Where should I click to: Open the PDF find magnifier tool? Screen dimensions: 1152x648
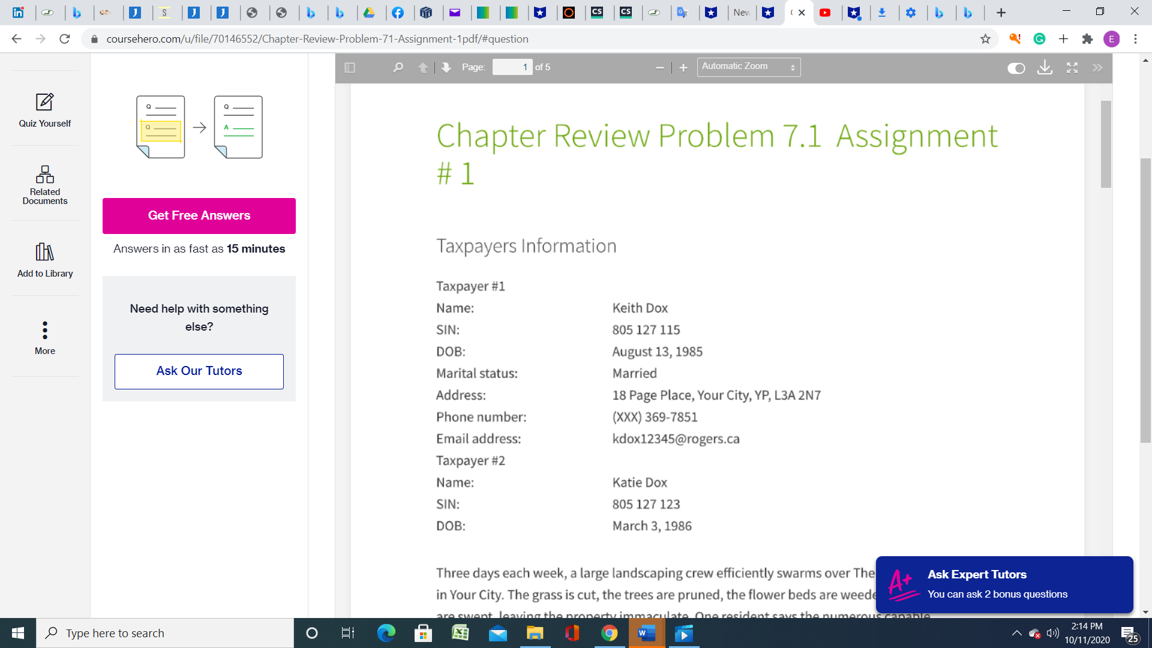[398, 68]
